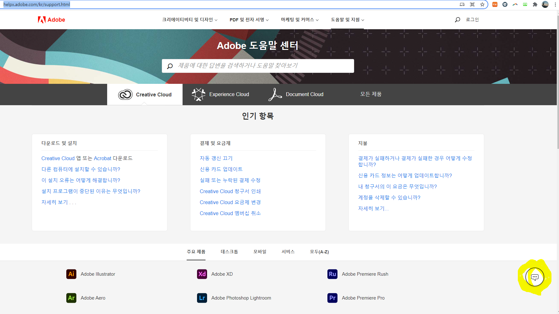Viewport: 559px width, 314px height.
Task: Open the Adobe Photoshop Lightroom product link
Action: (x=241, y=298)
